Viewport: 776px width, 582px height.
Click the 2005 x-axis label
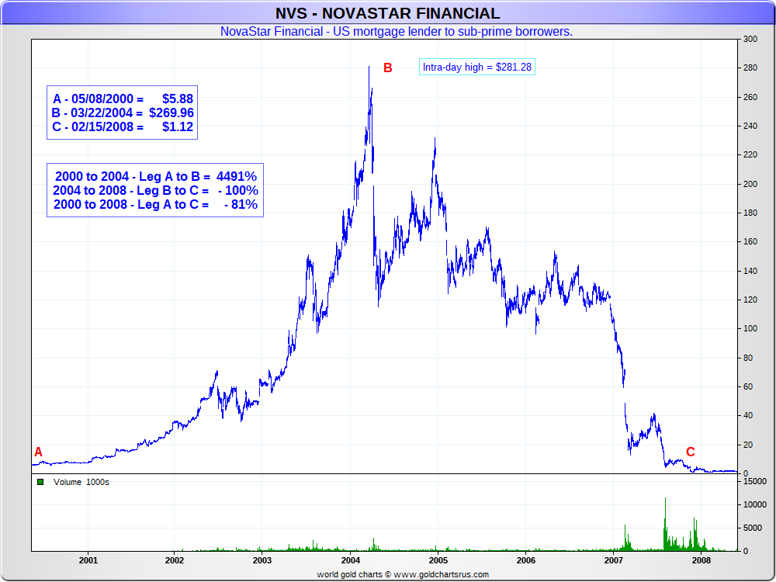pos(438,560)
